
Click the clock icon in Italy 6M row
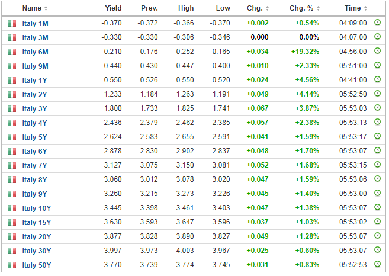click(x=378, y=51)
